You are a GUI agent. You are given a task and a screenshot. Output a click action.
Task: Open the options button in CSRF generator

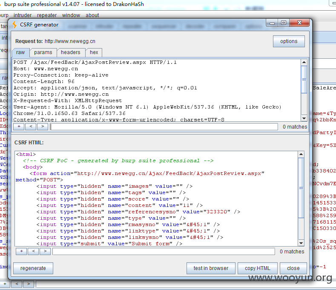289,41
